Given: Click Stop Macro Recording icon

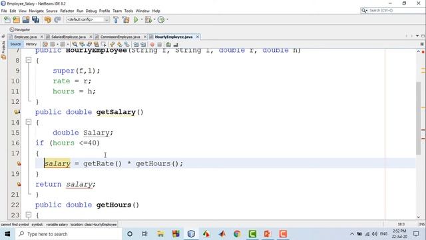Looking at the screenshot, I should click(160, 45).
